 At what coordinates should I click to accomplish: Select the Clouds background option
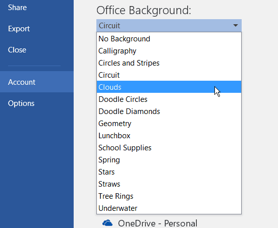(169, 87)
